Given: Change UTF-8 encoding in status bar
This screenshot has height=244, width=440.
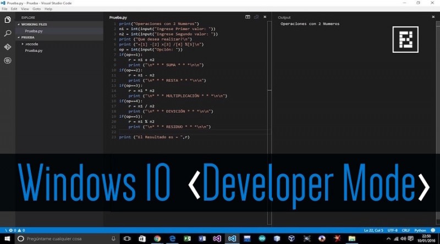Looking at the screenshot, I should point(393,230).
